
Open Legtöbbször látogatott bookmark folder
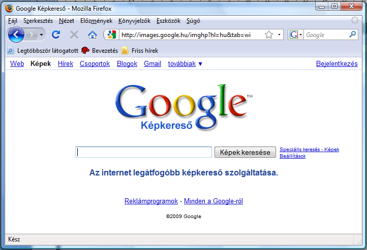43,50
